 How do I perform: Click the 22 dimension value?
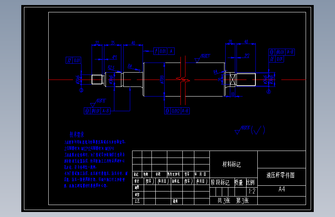click(97, 43)
